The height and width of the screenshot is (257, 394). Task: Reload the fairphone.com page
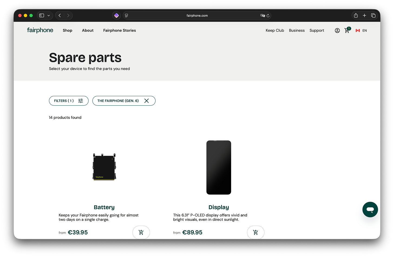(x=268, y=16)
